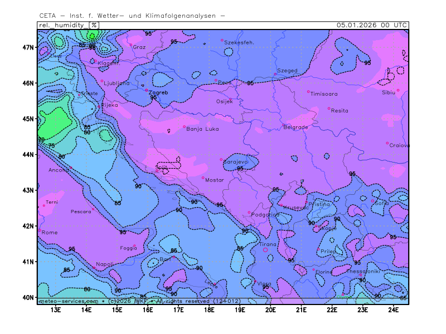Click the Belgrade city label
This screenshot has height=334, width=446.
pos(295,127)
